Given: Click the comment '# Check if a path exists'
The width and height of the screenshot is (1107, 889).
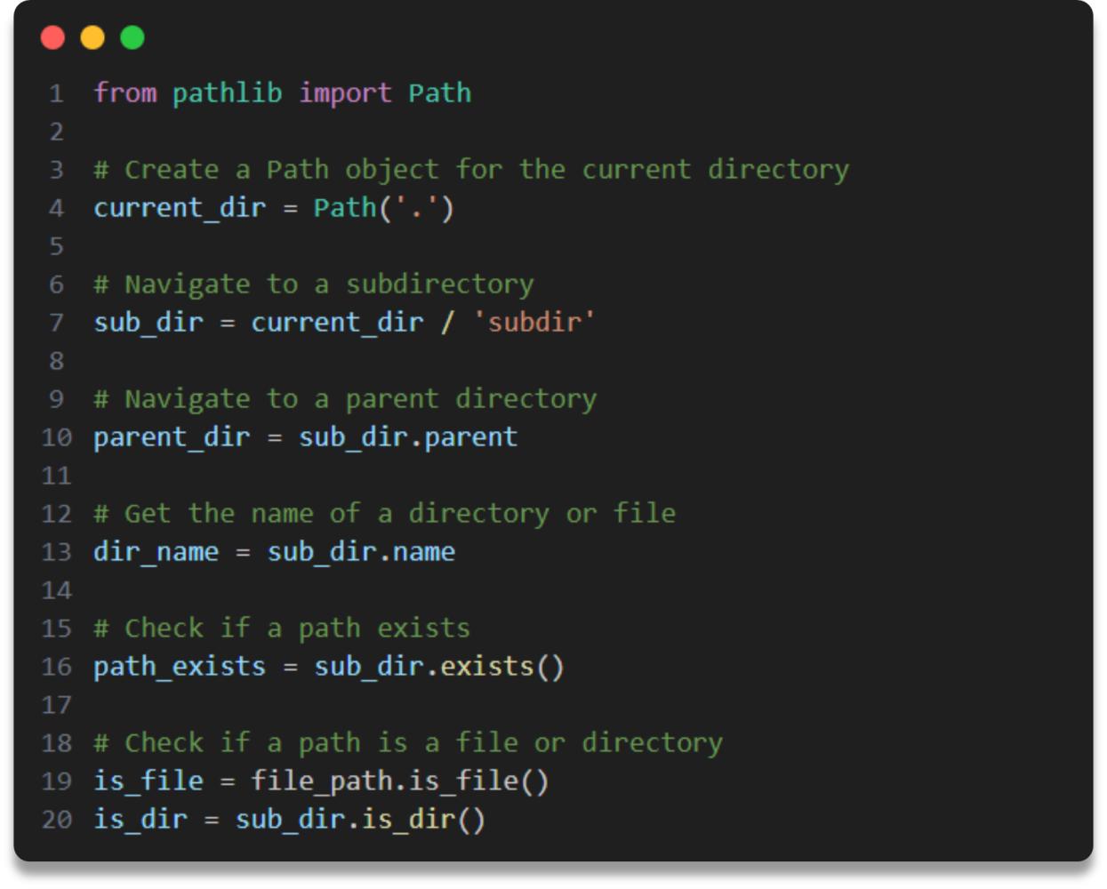Looking at the screenshot, I should pyautogui.click(x=282, y=628).
